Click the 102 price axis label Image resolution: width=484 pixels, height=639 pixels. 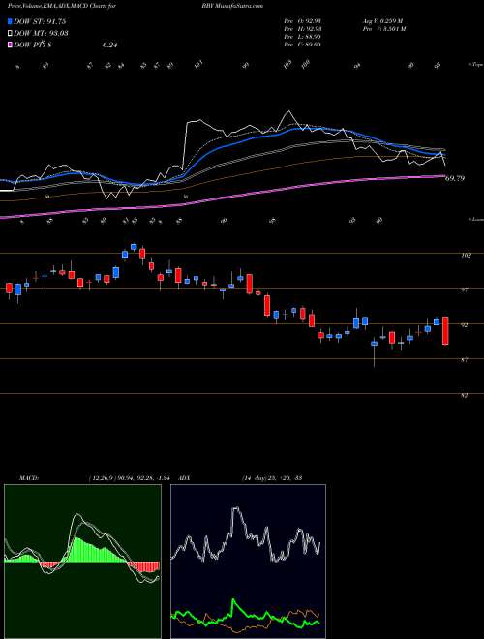pos(467,255)
